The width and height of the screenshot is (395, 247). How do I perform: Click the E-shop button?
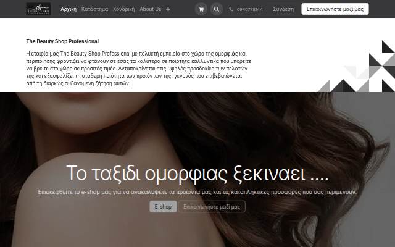(x=163, y=207)
